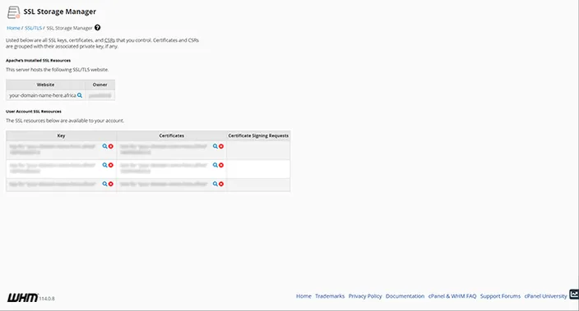Click User Account SSL Resources heading
Image resolution: width=579 pixels, height=311 pixels.
coord(34,112)
